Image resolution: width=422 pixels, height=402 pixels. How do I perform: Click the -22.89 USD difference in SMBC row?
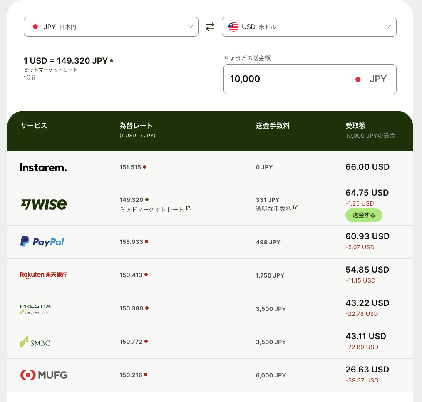(362, 347)
